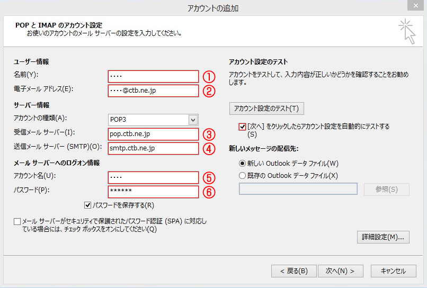Go back with < 戻る(B) button
The image size is (427, 288).
click(294, 271)
